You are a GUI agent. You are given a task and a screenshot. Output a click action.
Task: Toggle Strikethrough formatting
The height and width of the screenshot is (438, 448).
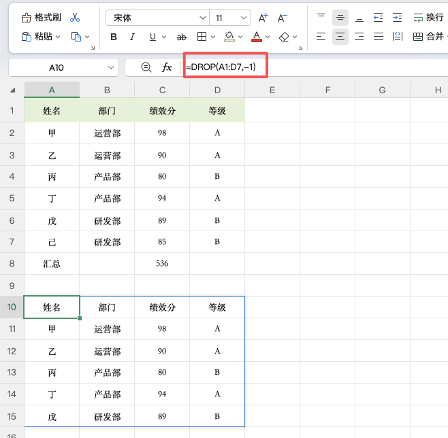(181, 37)
